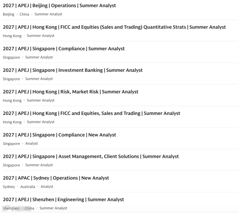Image resolution: width=238 pixels, height=213 pixels.
Task: Click Hong Kong tag under Market Risk listing
Action: pyautogui.click(x=12, y=101)
